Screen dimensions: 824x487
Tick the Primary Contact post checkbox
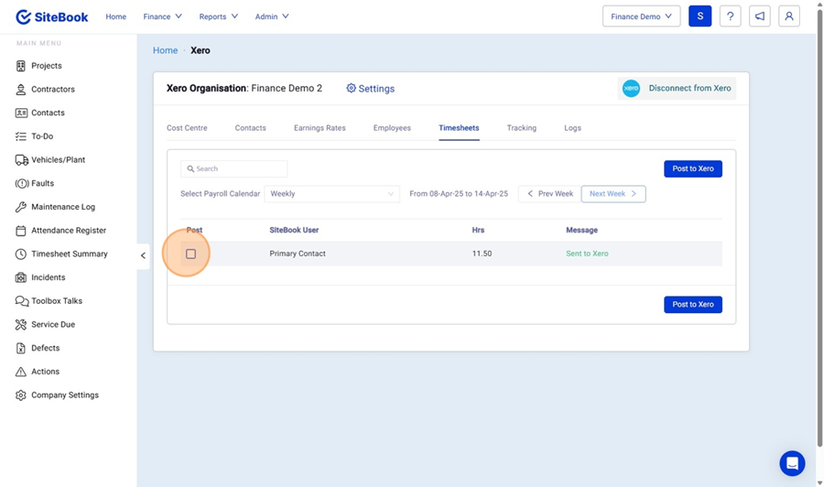[190, 254]
